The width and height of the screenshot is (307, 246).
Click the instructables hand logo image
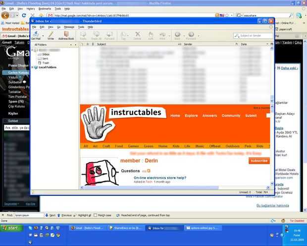pyautogui.click(x=98, y=123)
